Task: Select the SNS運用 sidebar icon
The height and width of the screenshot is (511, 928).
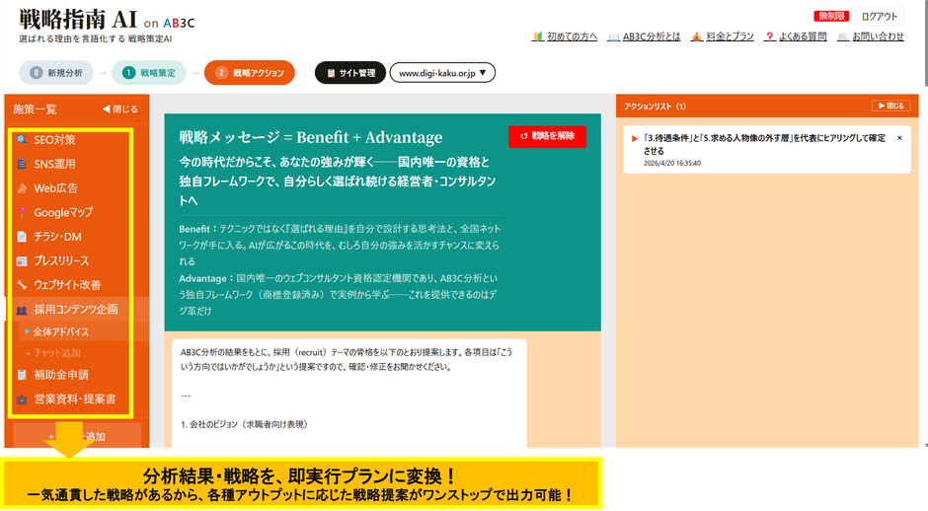Action: click(22, 164)
